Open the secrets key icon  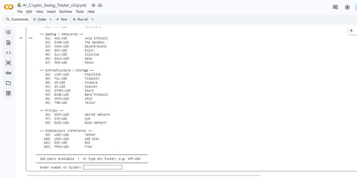(9, 73)
